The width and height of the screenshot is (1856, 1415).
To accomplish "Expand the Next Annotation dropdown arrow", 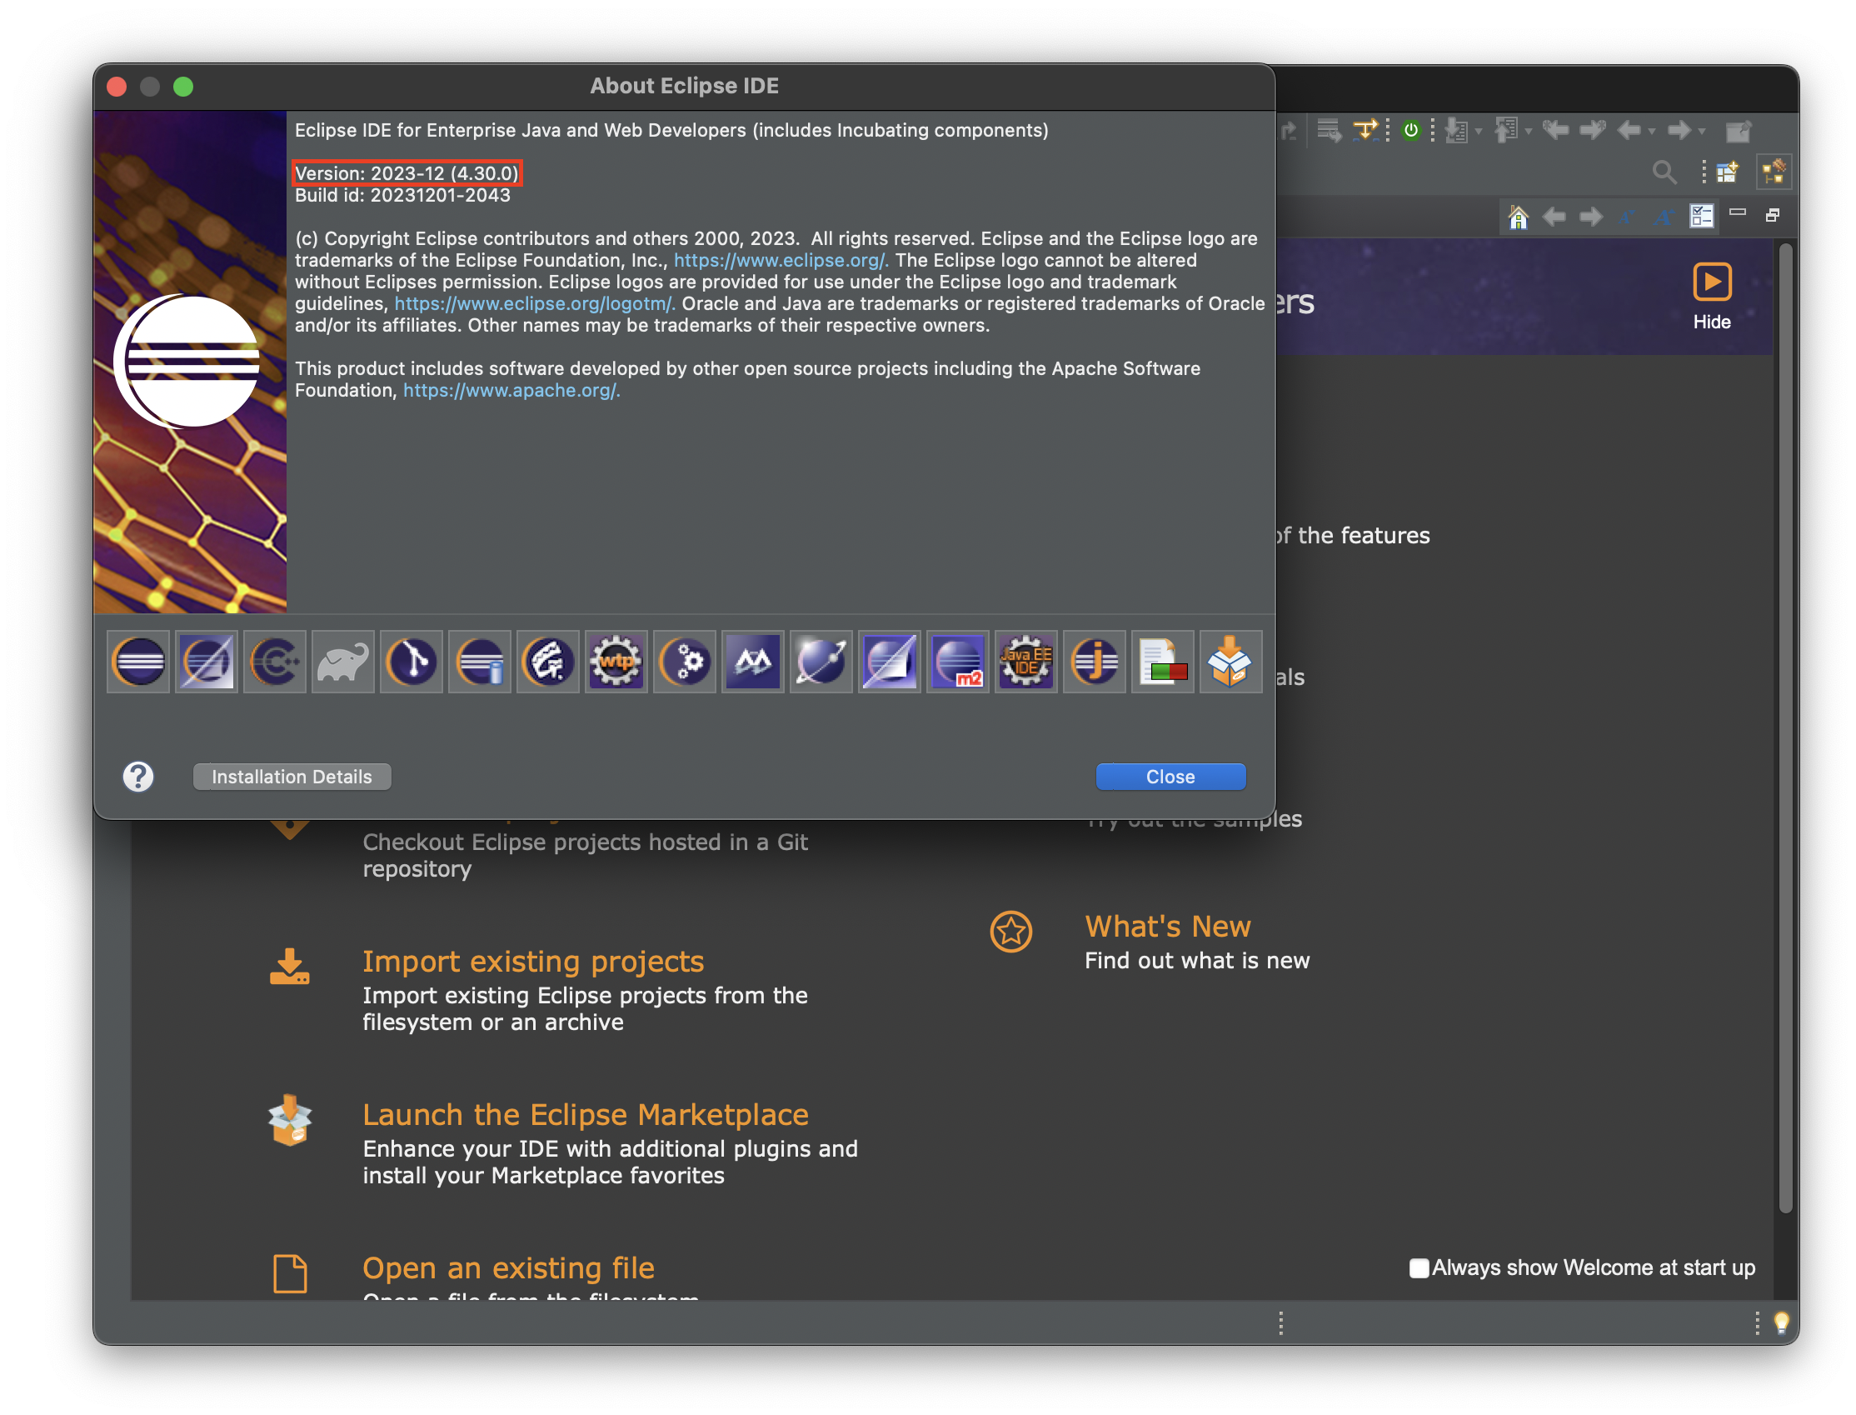I will 1479,132.
